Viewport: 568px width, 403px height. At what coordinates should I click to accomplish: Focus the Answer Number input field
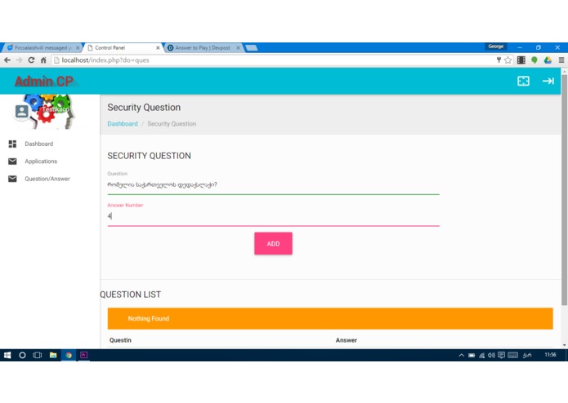click(273, 216)
